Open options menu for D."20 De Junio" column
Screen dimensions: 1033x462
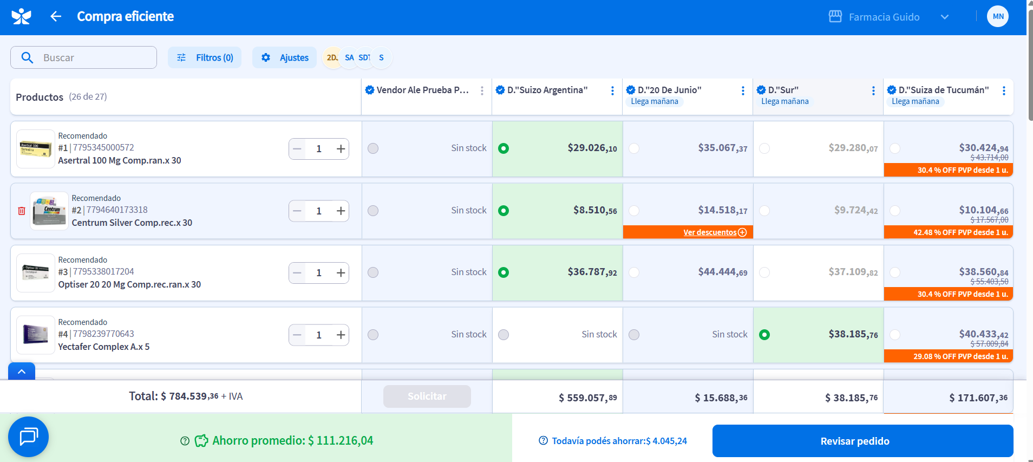click(x=743, y=91)
